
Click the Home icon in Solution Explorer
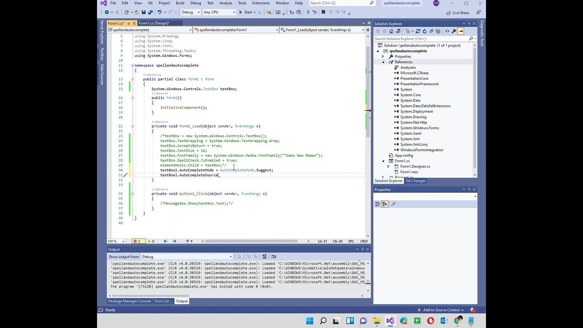click(391, 31)
